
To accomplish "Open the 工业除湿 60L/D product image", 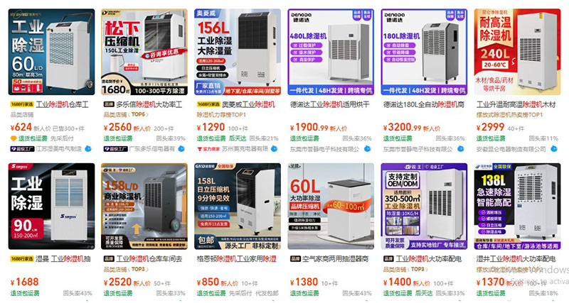I will (x=51, y=52).
